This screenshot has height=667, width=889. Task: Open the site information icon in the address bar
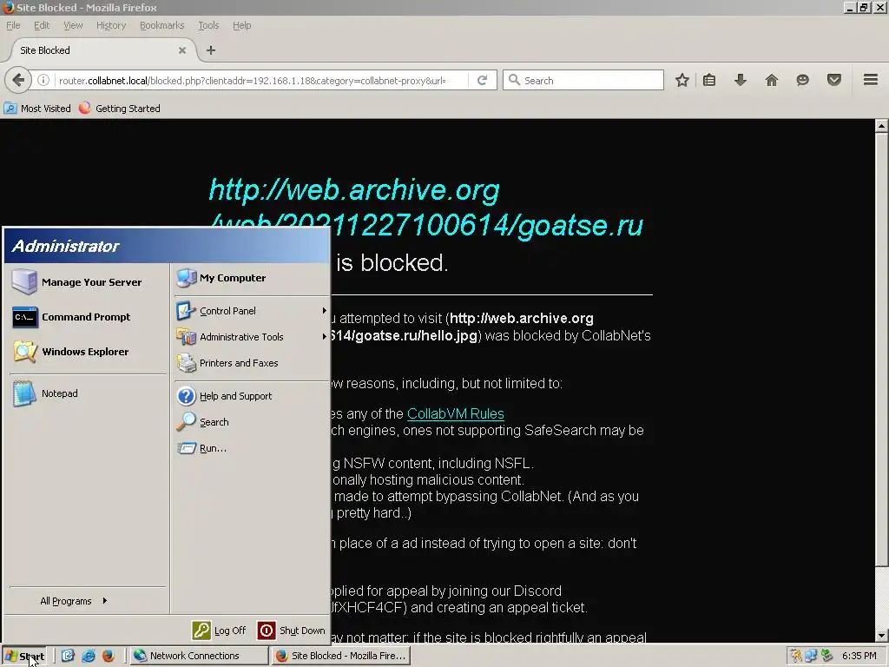[43, 80]
